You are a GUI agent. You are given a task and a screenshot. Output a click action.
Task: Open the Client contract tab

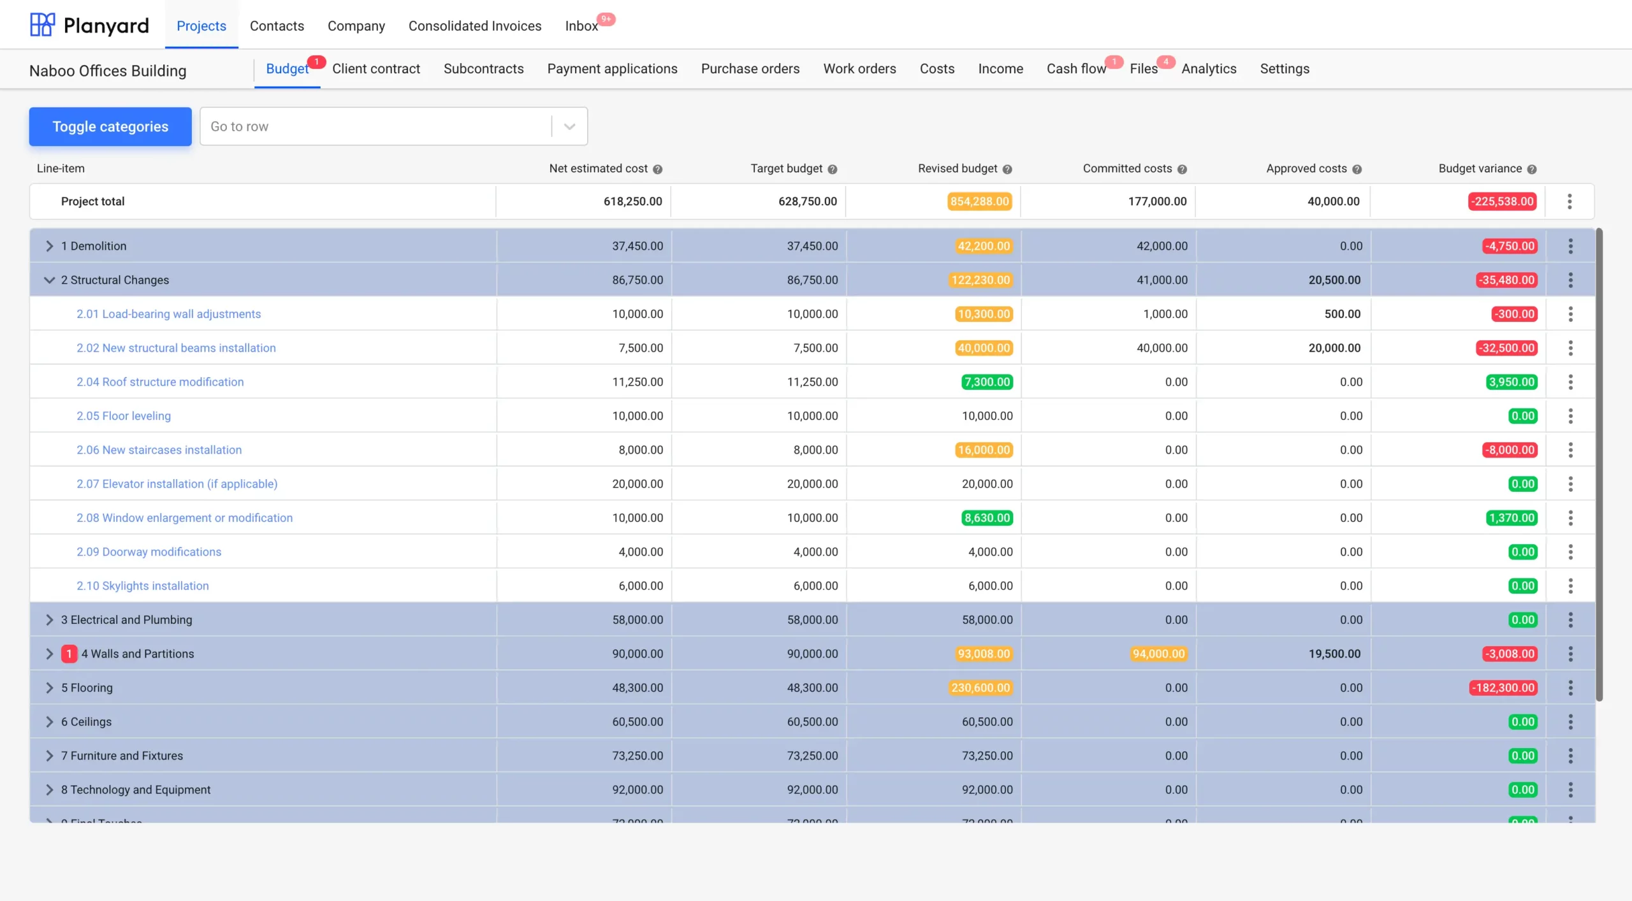coord(375,69)
